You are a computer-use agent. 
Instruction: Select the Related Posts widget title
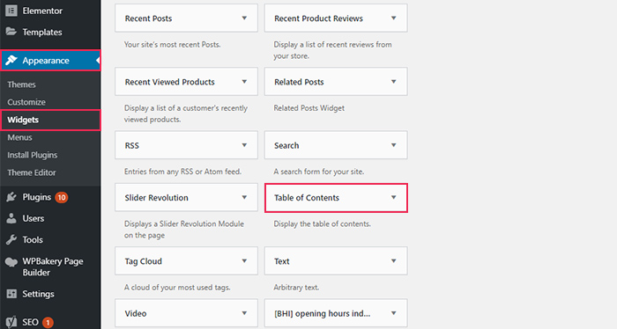point(299,82)
